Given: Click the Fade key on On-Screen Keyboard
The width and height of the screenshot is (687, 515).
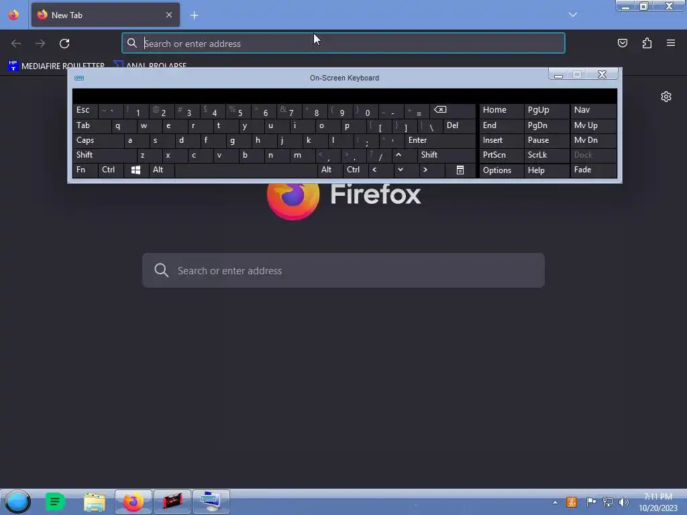Looking at the screenshot, I should [593, 170].
